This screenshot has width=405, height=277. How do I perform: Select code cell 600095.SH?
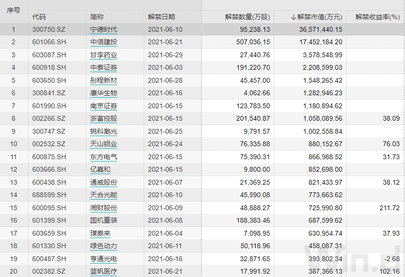pyautogui.click(x=49, y=208)
